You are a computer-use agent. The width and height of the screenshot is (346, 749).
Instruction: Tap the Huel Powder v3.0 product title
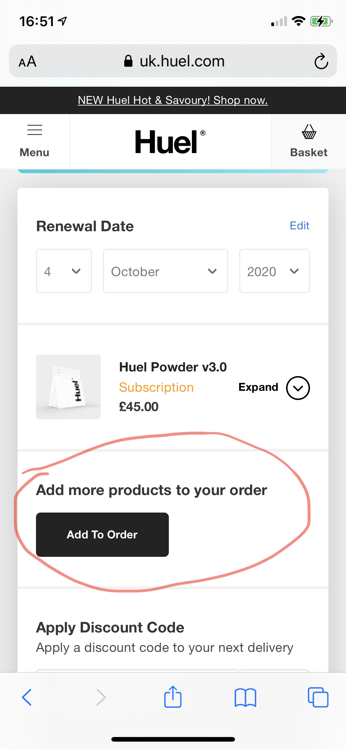click(x=173, y=367)
